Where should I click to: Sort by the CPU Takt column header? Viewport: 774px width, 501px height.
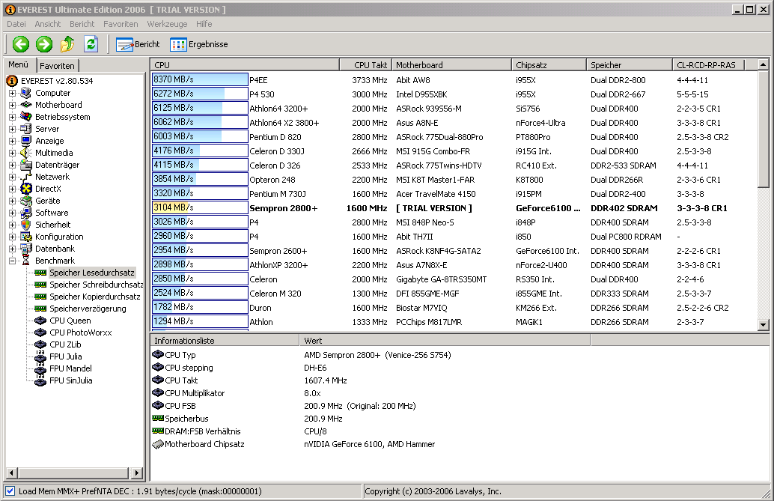click(x=366, y=64)
